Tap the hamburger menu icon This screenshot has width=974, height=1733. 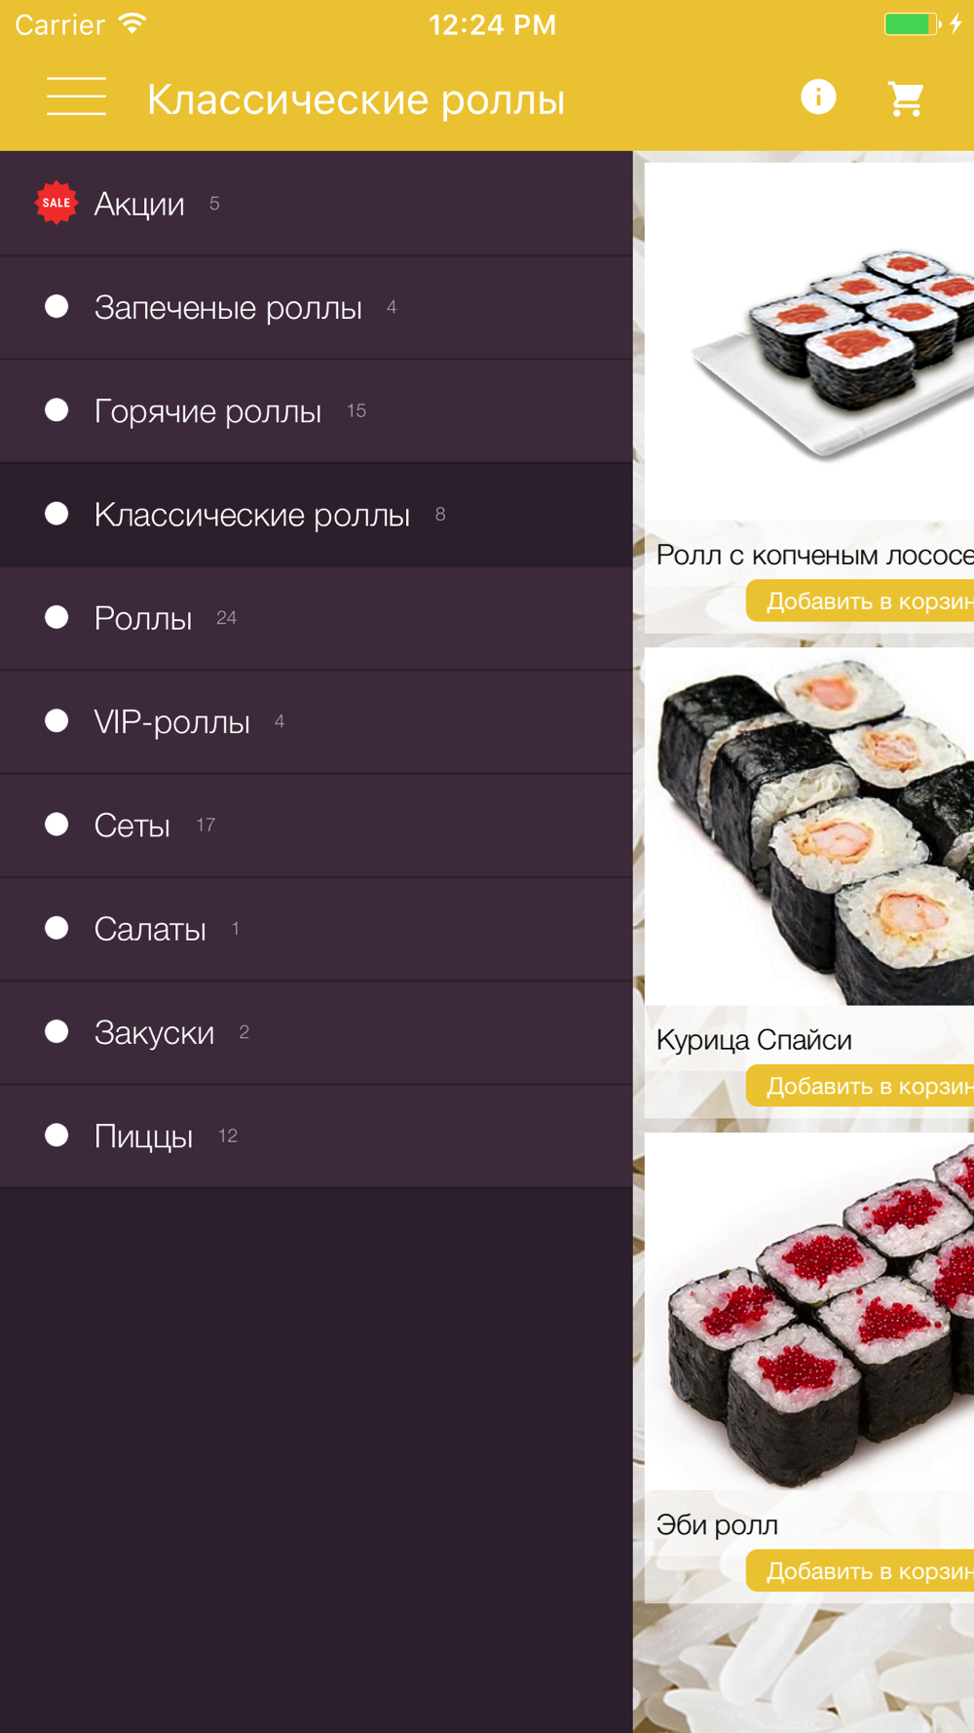point(76,96)
